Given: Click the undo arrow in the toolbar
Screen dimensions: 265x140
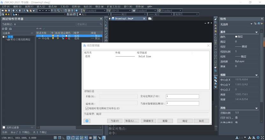Looking at the screenshot, I should click(x=40, y=10).
